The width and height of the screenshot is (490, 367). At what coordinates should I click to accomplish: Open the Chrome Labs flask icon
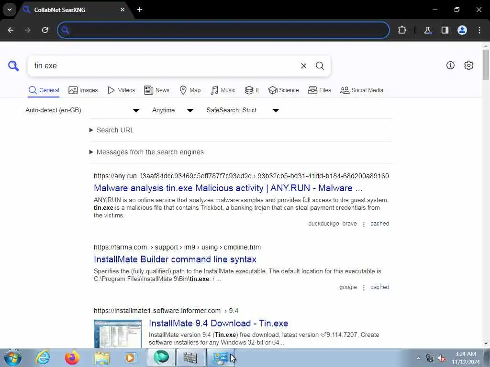[x=427, y=30]
